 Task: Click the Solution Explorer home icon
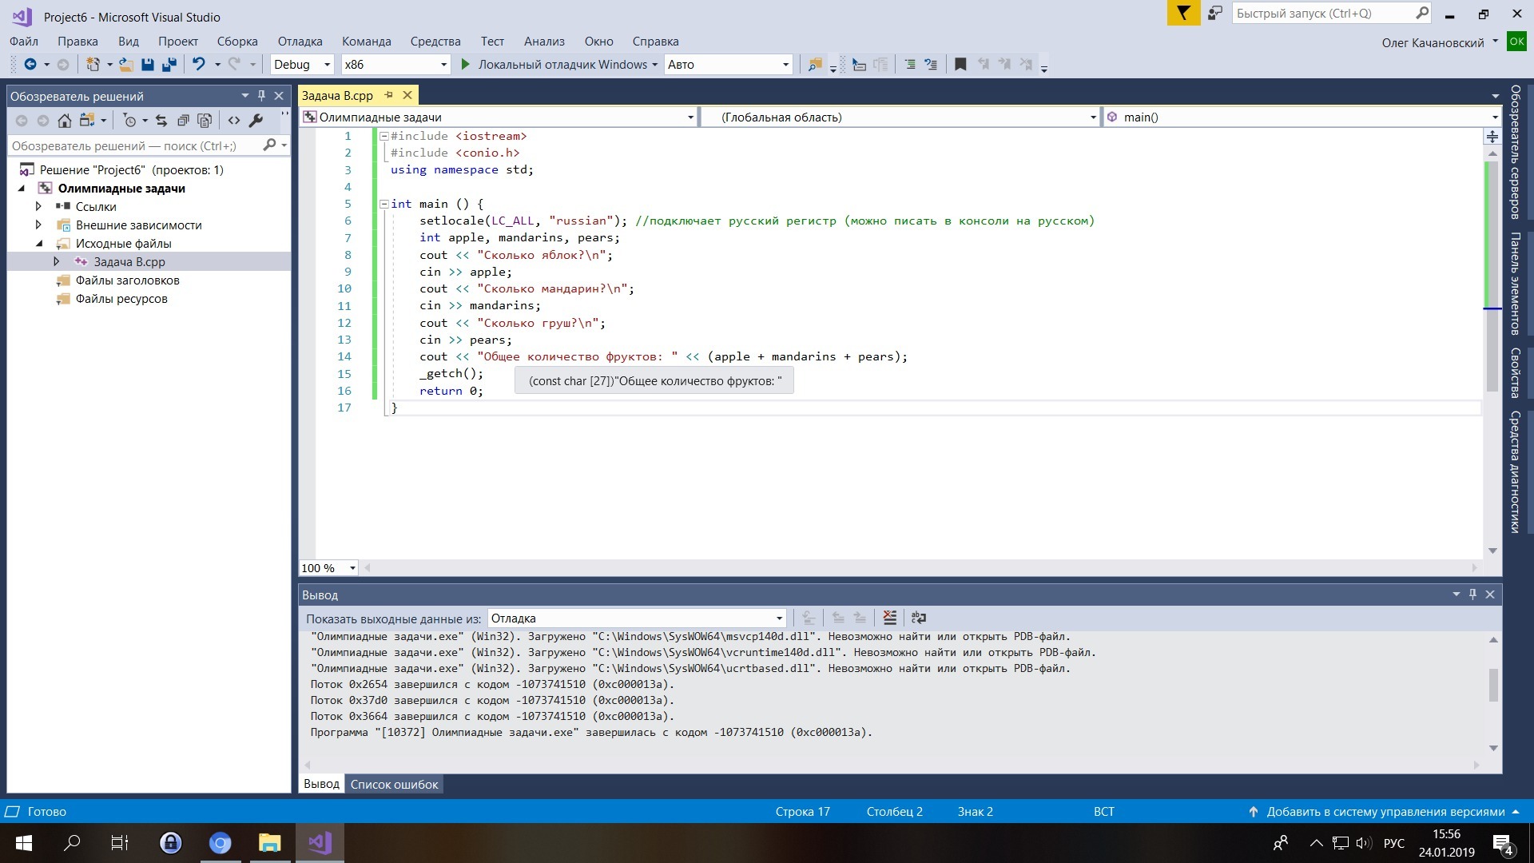65,121
